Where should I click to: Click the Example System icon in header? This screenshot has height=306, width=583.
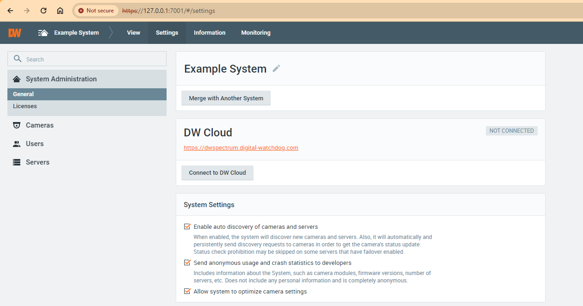(43, 33)
